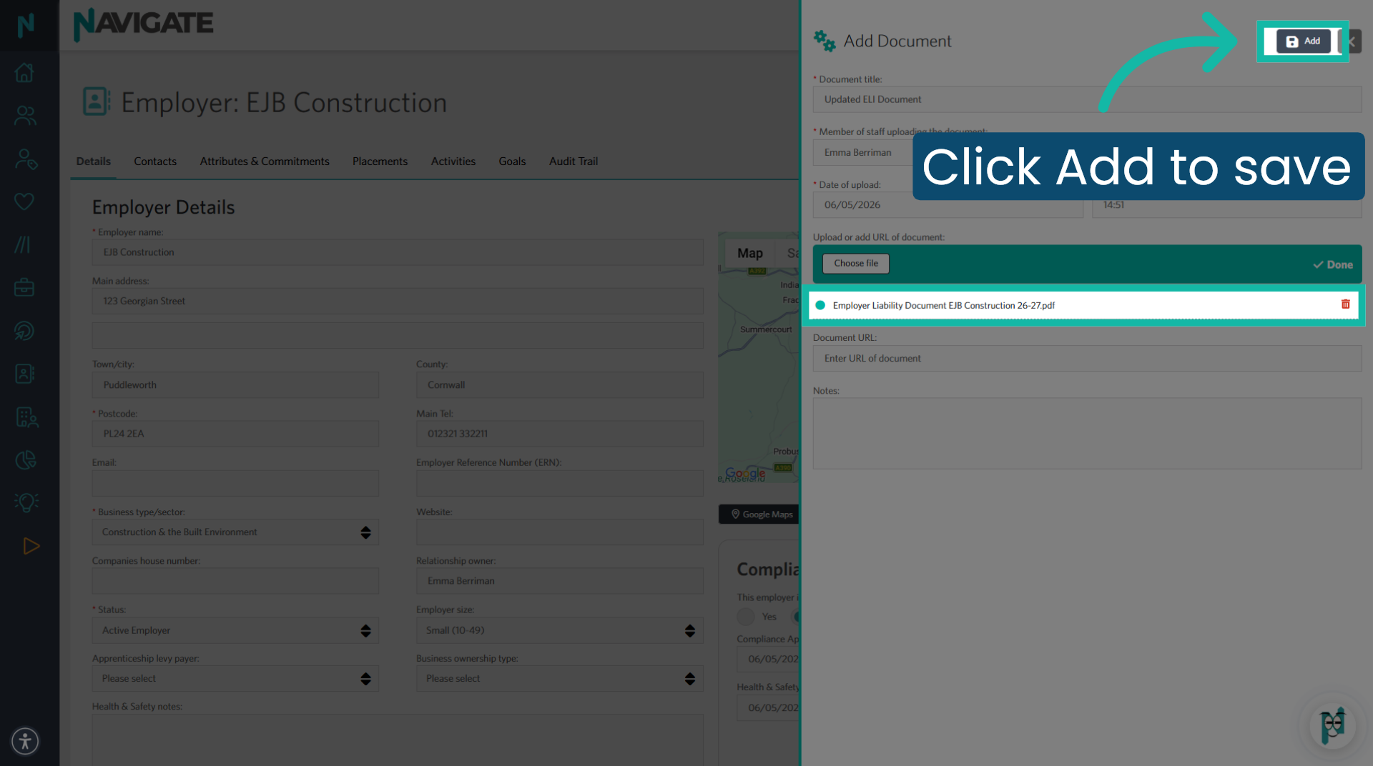This screenshot has height=766, width=1373.
Task: Open the pie chart sidebar icon
Action: point(25,459)
